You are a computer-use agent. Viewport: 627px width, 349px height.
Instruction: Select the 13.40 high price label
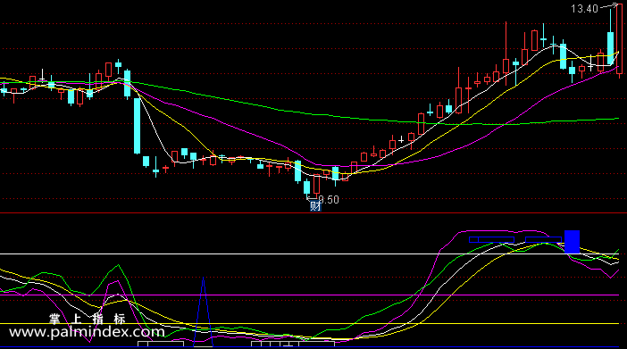[584, 8]
